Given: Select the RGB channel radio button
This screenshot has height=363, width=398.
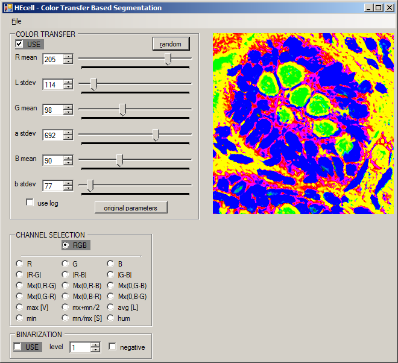Looking at the screenshot, I should pyautogui.click(x=65, y=245).
